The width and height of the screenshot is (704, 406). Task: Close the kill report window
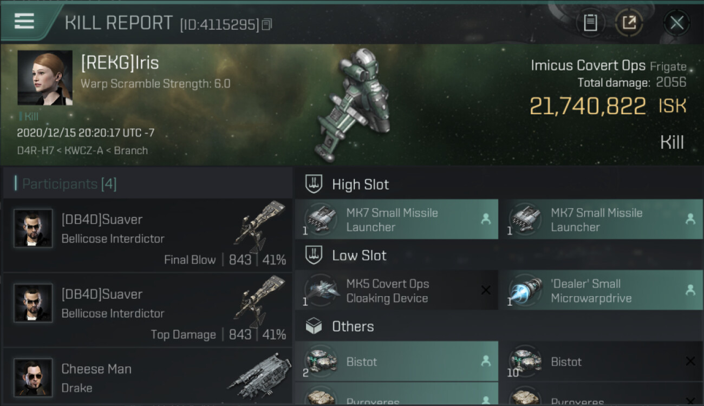point(676,23)
